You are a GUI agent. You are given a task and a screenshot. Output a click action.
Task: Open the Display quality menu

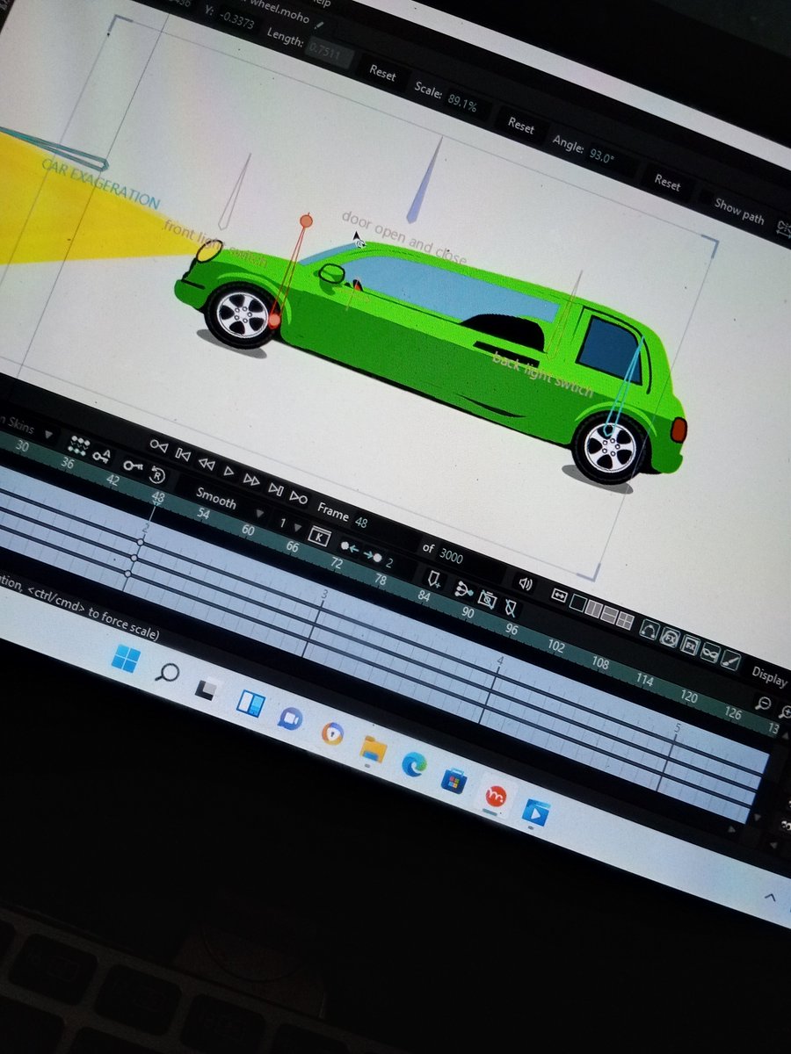point(769,675)
